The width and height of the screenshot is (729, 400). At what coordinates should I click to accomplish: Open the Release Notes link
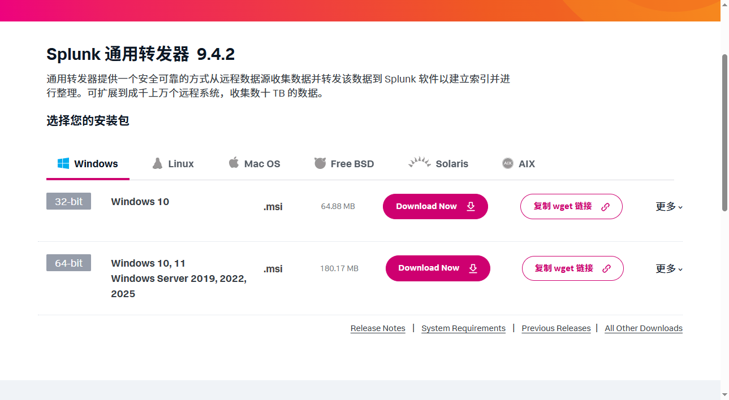(x=377, y=328)
